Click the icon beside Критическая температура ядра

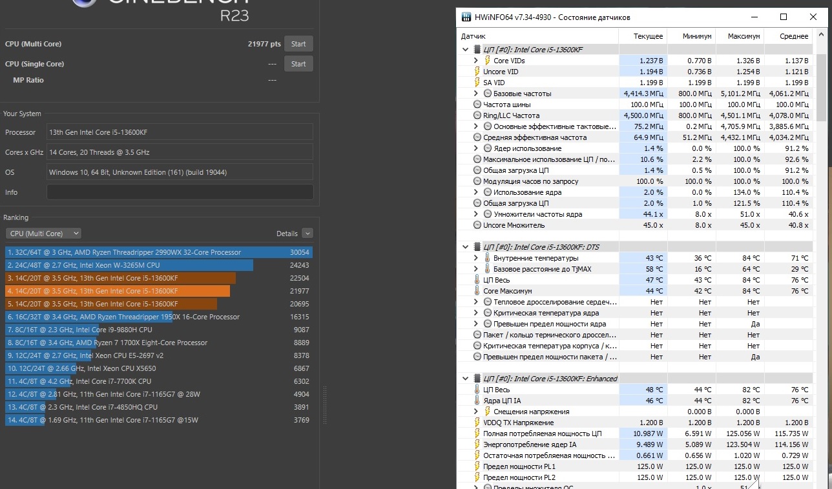[x=488, y=313]
